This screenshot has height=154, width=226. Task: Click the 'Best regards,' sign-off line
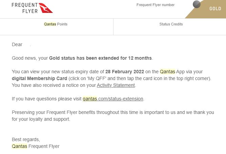point(26,139)
